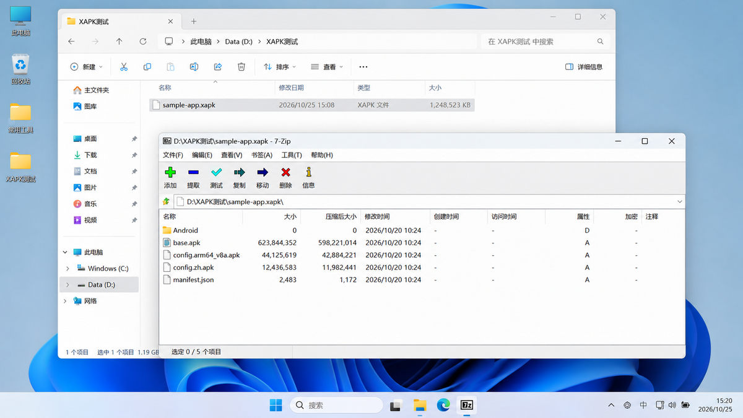This screenshot has height=418, width=743.
Task: Click the copy icon in Explorer toolbar
Action: (147, 67)
